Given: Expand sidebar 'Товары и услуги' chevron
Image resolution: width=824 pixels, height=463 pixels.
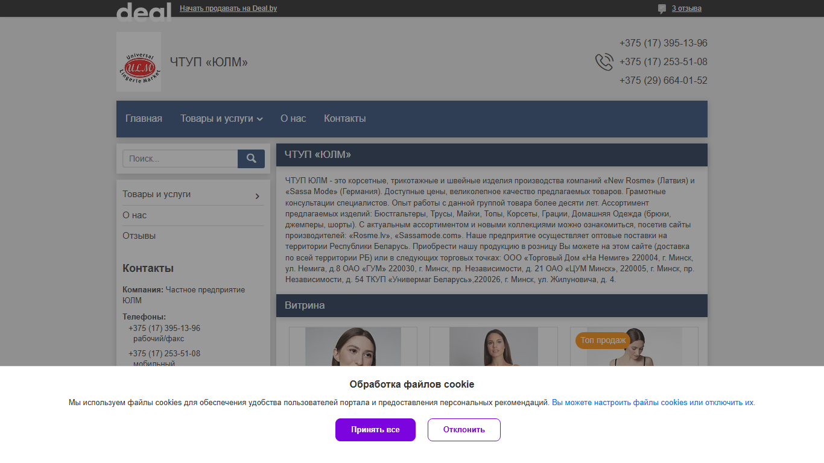Looking at the screenshot, I should [258, 196].
